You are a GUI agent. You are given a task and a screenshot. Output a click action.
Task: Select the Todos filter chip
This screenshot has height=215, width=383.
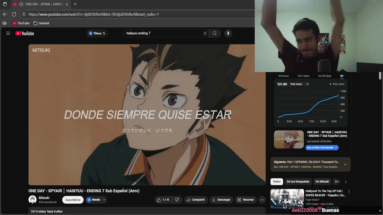pyautogui.click(x=277, y=182)
